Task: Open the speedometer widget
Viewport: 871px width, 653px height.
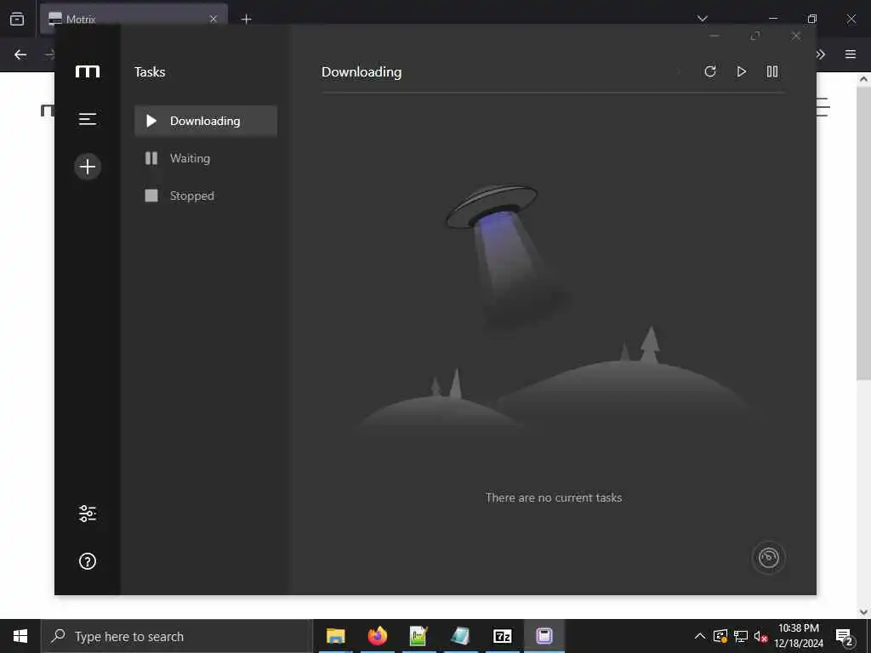Action: pos(768,558)
